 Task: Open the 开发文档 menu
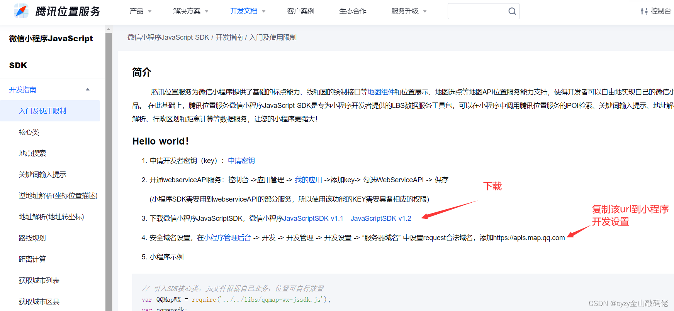244,11
